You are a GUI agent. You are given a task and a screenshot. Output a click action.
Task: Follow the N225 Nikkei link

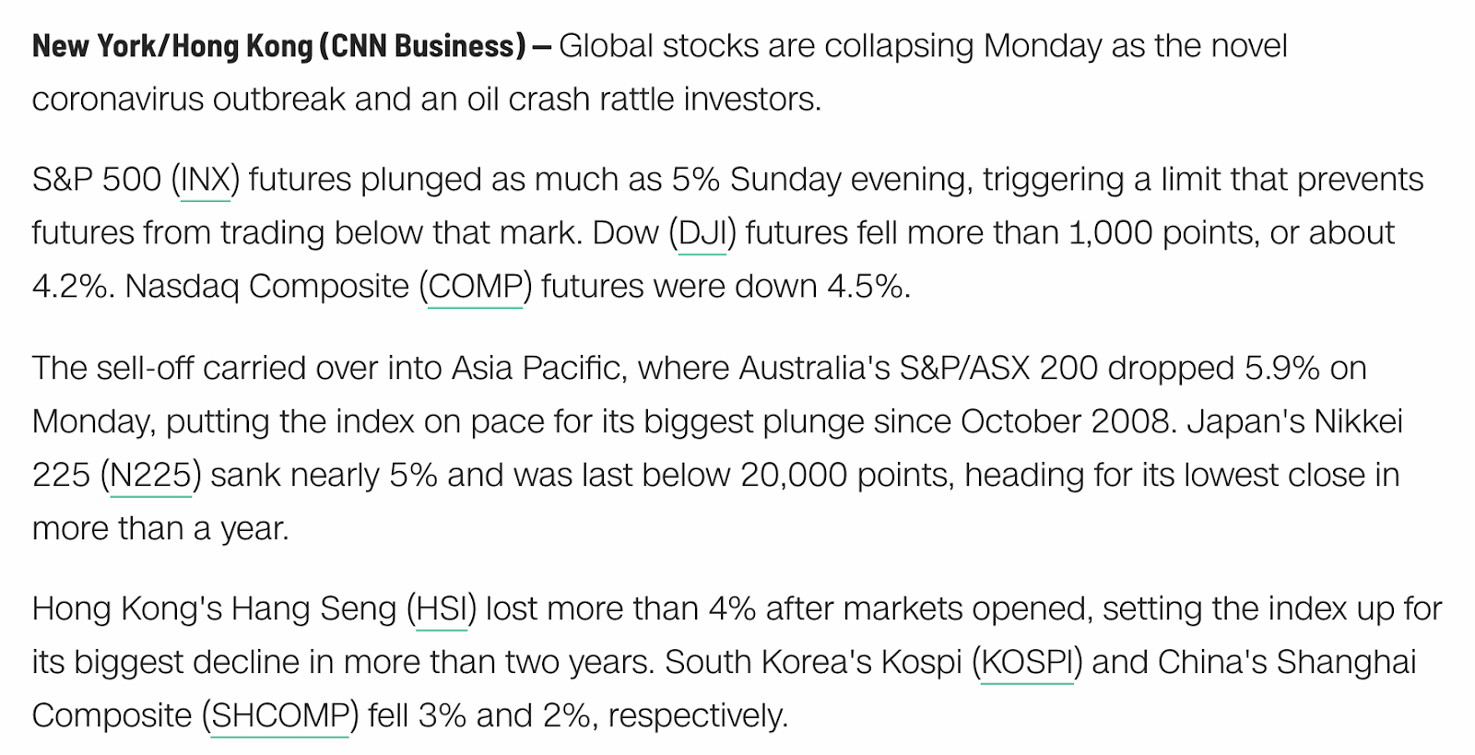150,476
